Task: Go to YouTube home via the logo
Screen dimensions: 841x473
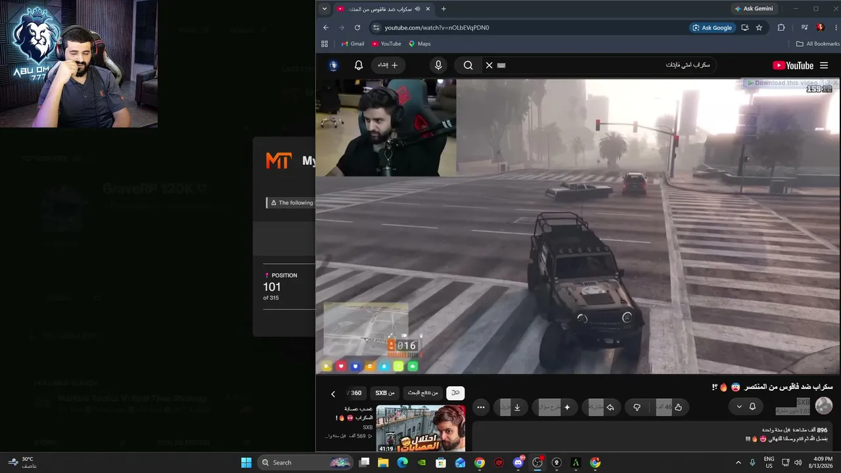Action: 793,65
